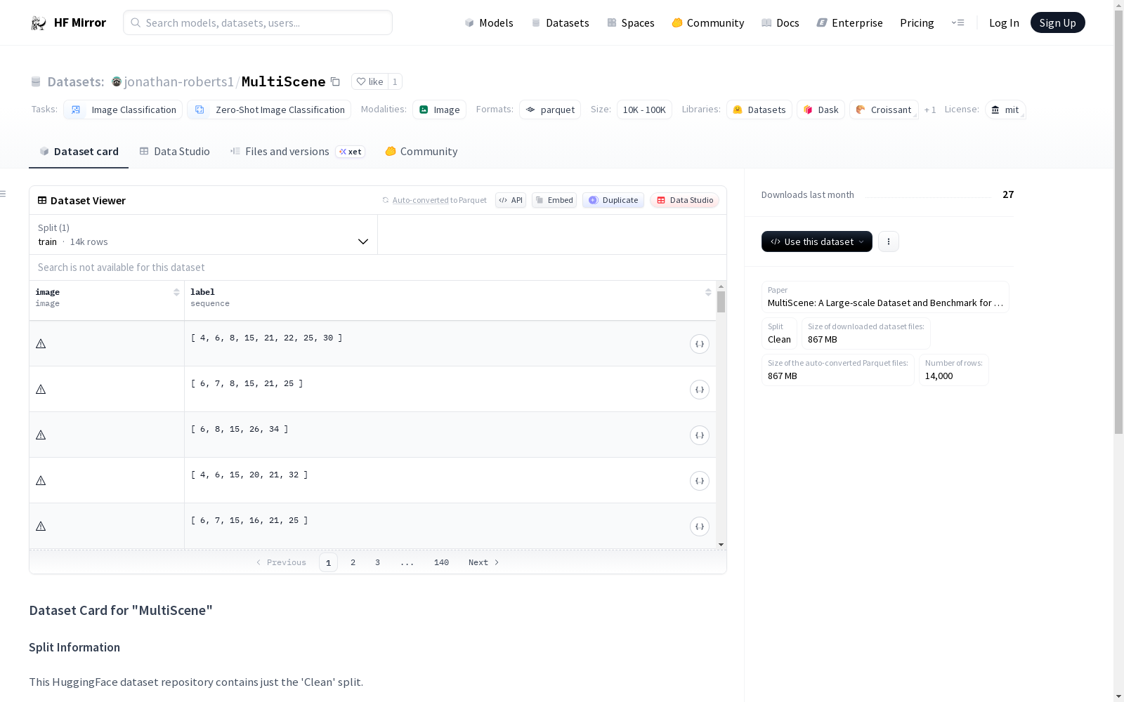Screen dimensions: 1124x702
Task: Click the Sign Up button
Action: tap(1058, 22)
